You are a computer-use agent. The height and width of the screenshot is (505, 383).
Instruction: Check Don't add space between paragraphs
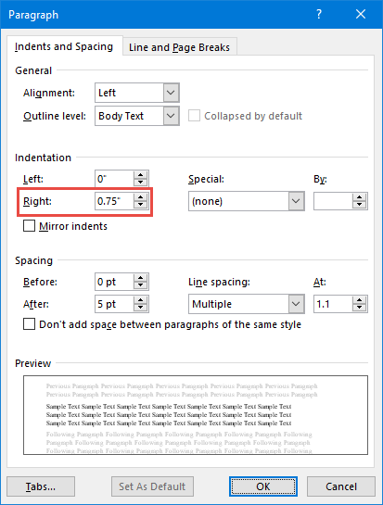pos(29,324)
